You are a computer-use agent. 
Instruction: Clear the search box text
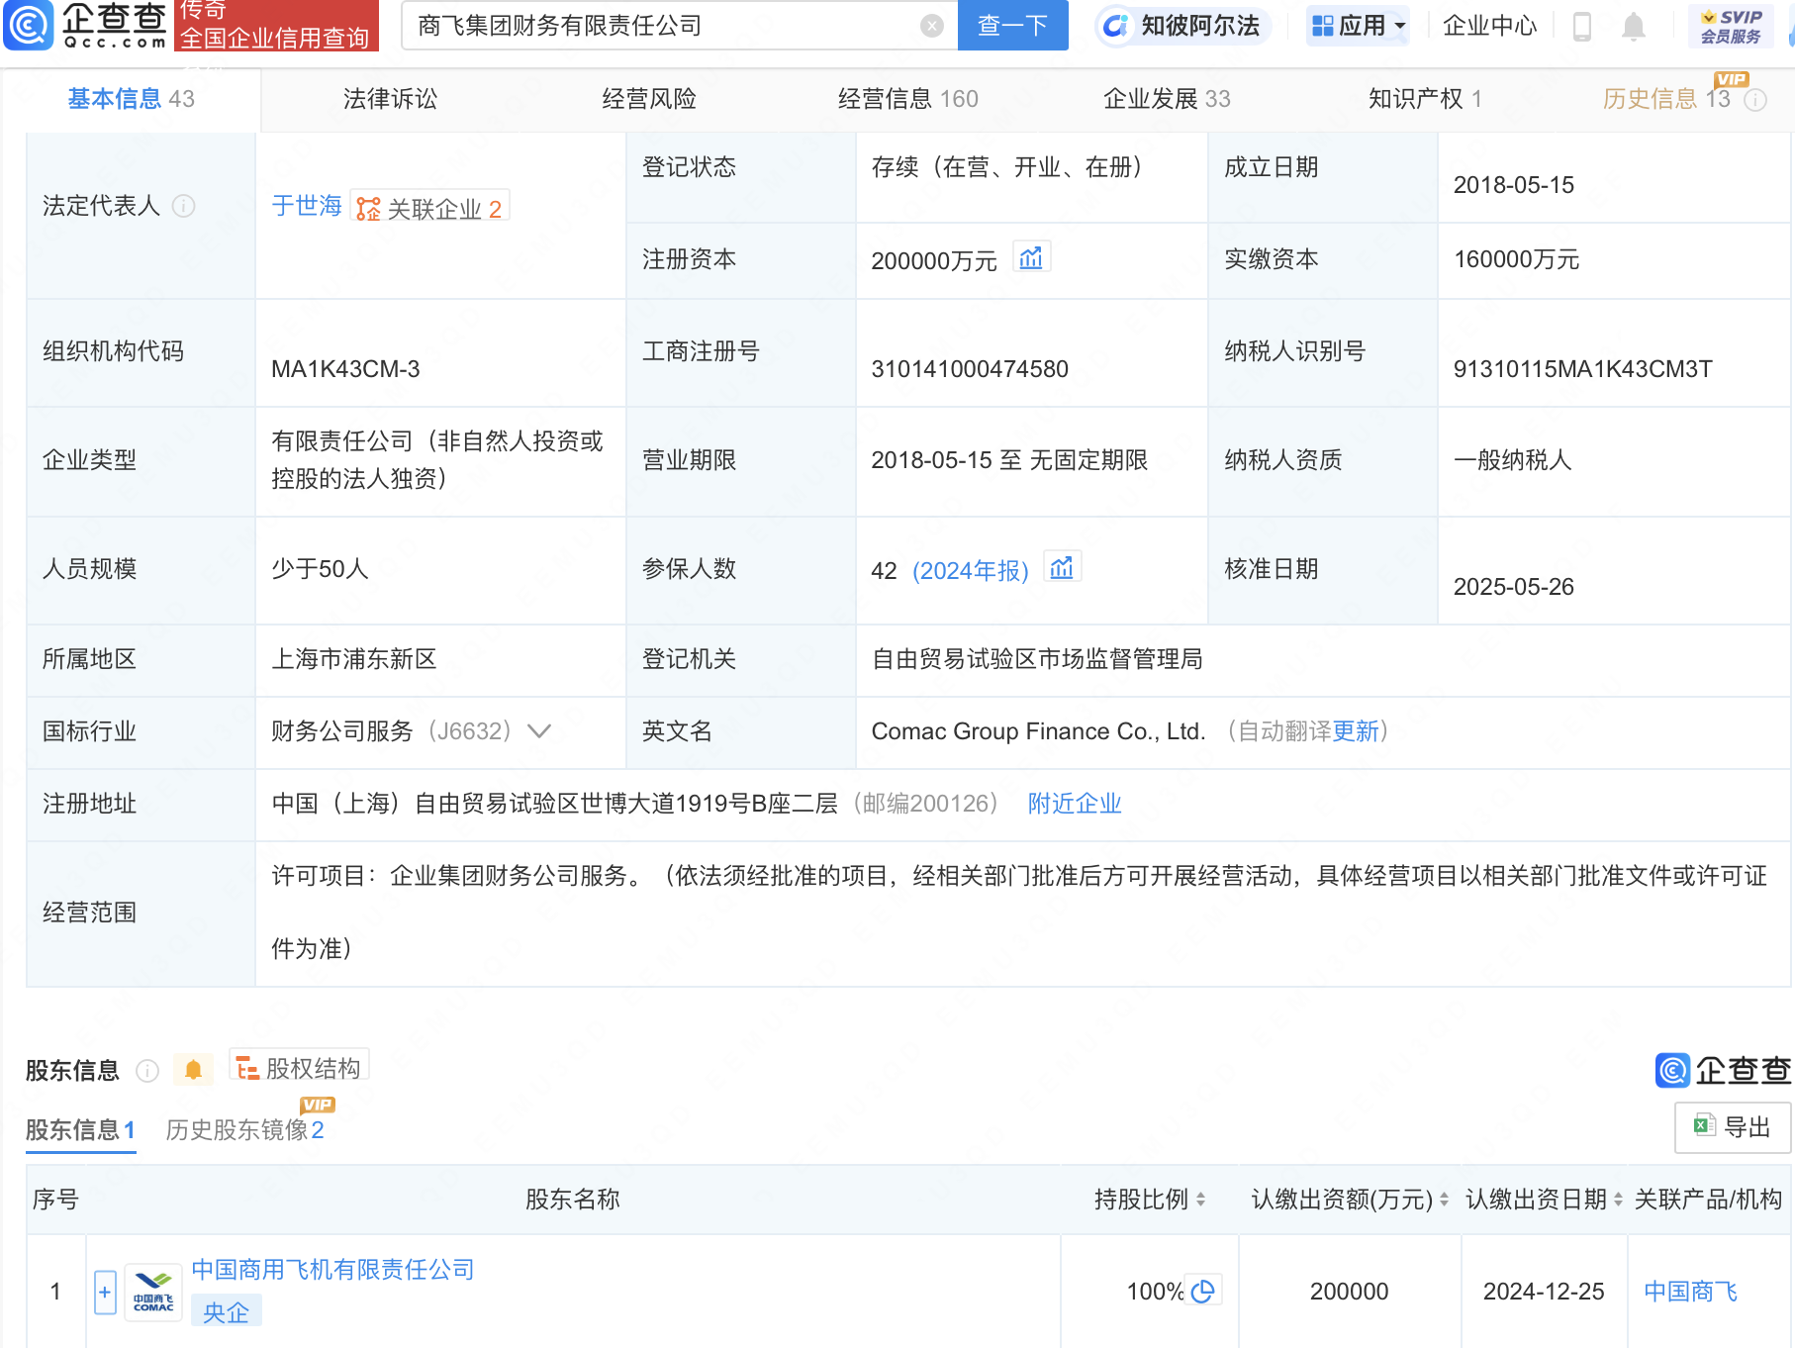pyautogui.click(x=931, y=26)
